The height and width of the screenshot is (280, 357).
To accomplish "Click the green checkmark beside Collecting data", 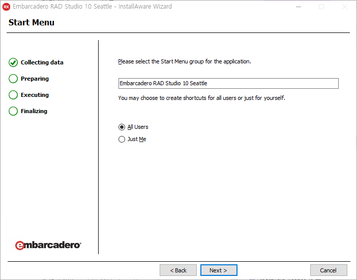I will (13, 62).
